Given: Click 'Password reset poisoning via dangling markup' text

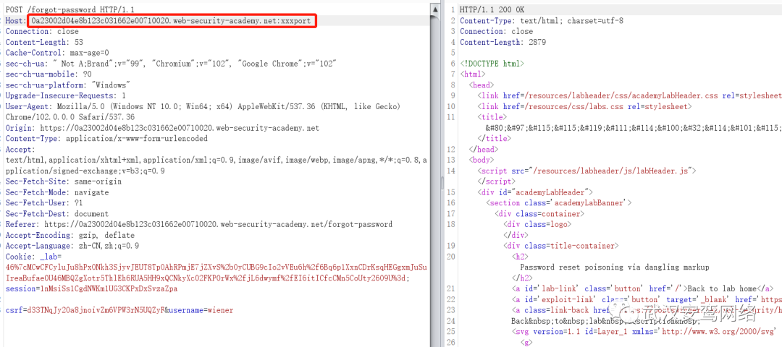Looking at the screenshot, I should click(x=615, y=267).
